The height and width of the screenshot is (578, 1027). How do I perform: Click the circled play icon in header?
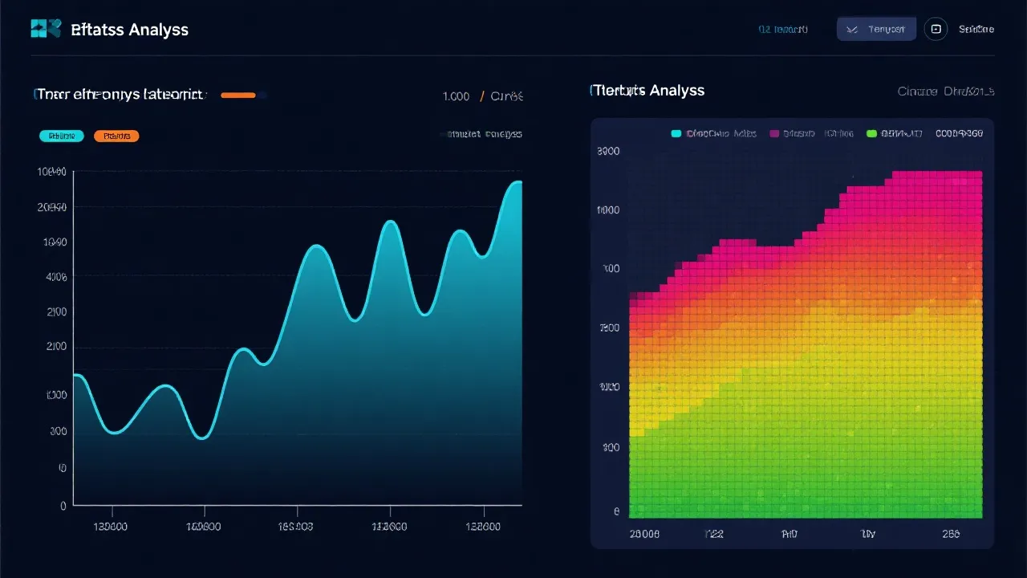click(936, 29)
